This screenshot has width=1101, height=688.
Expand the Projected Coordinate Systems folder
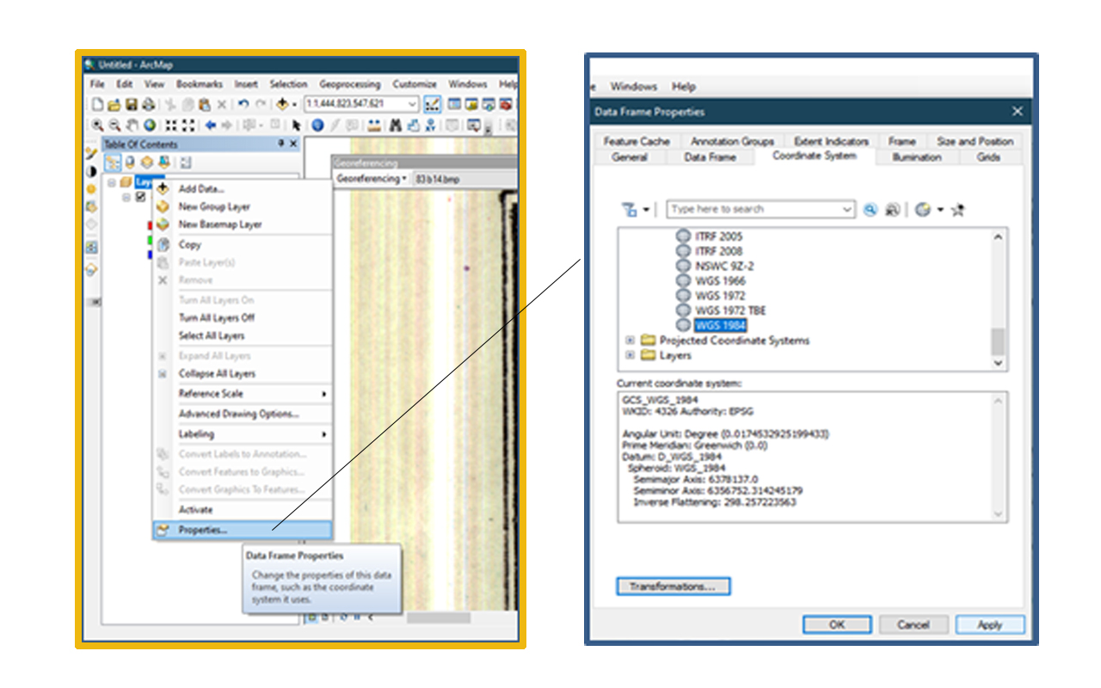coord(628,341)
